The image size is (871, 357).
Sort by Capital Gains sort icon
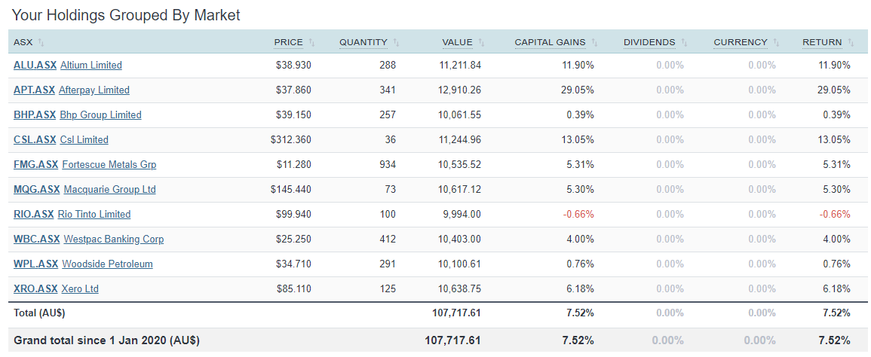coord(594,42)
